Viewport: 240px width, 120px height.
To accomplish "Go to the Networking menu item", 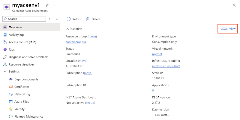I will coord(22,94).
